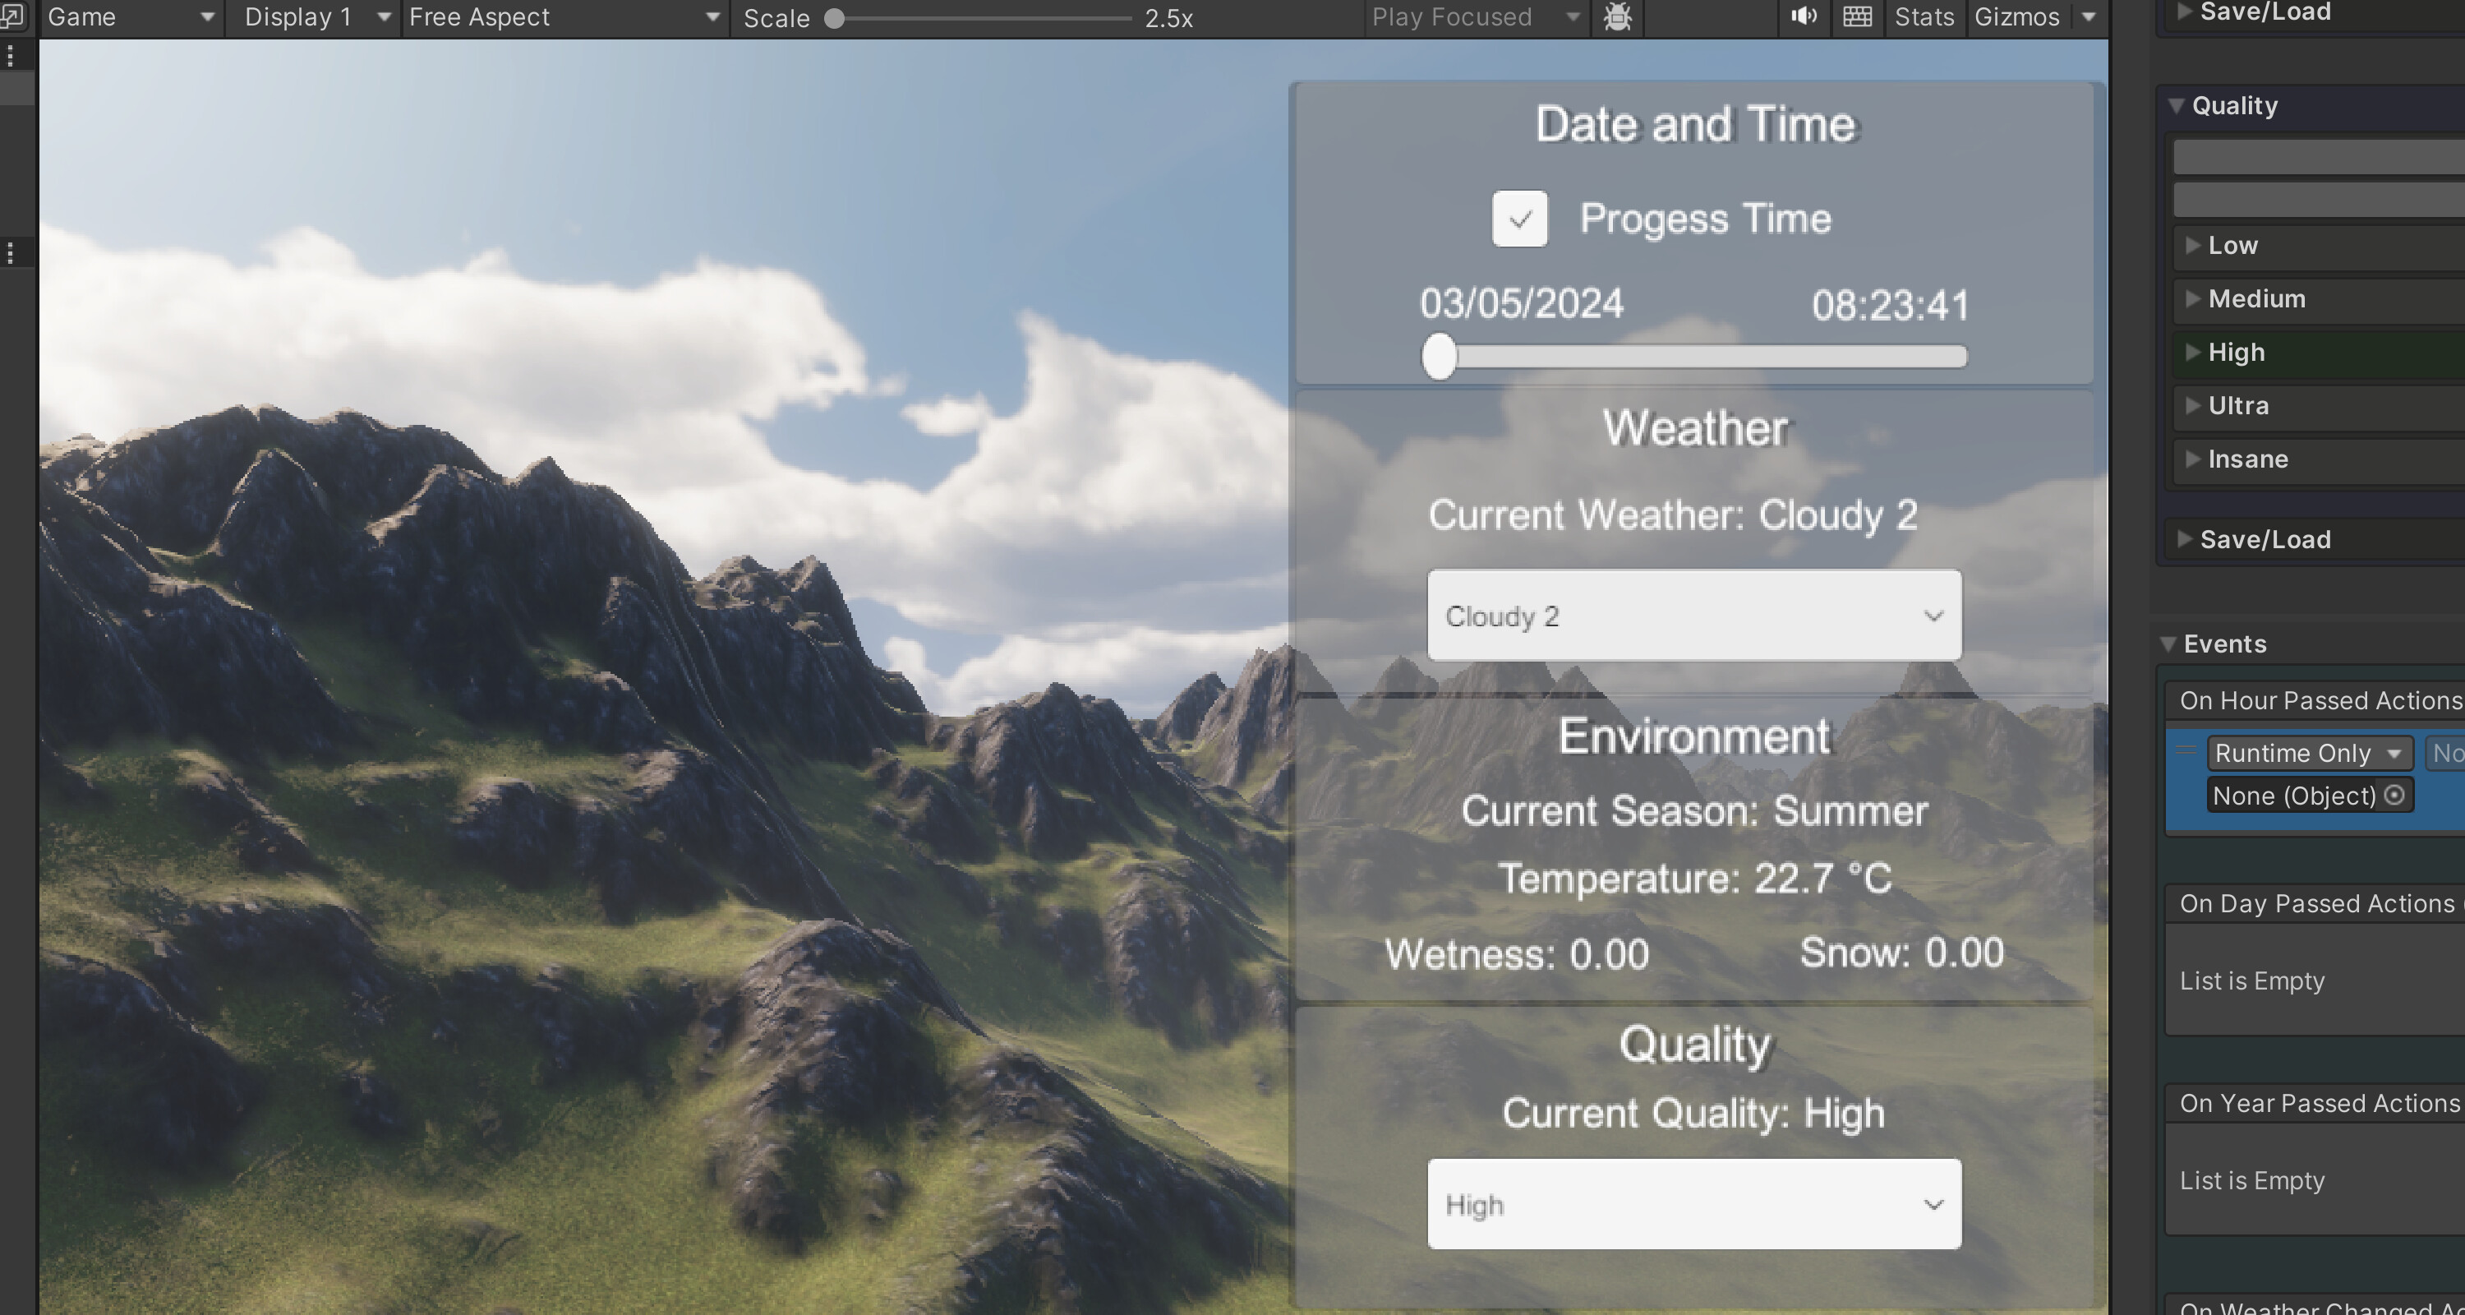
Task: Toggle the device simulator keyboard icon
Action: click(x=1855, y=17)
